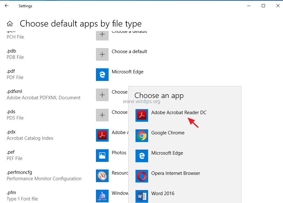This screenshot has width=283, height=203.
Task: Click the plus icon for .pdb file
Action: [x=102, y=54]
